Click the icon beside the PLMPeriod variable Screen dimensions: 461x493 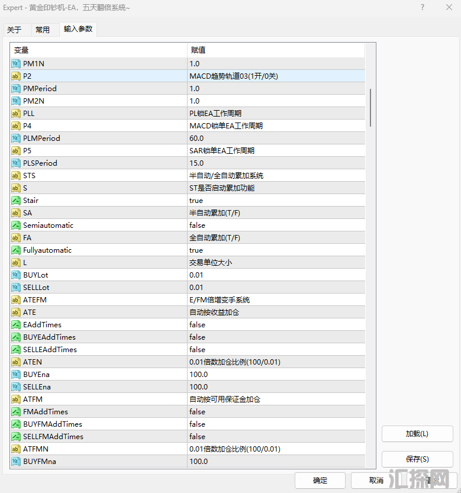click(x=16, y=138)
